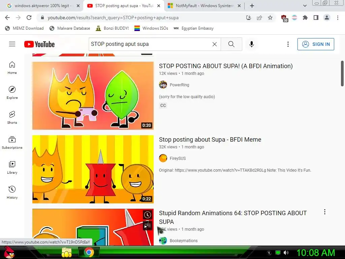Click the PowerRing channel avatar
This screenshot has height=259, width=345.
point(163,85)
